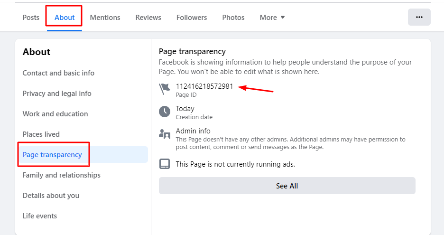The image size is (444, 235).
Task: Open Family and relationships section
Action: (62, 175)
